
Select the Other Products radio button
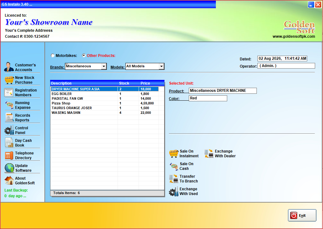pyautogui.click(x=84, y=55)
